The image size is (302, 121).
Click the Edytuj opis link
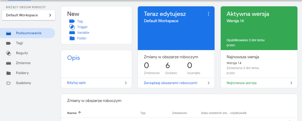point(76,83)
